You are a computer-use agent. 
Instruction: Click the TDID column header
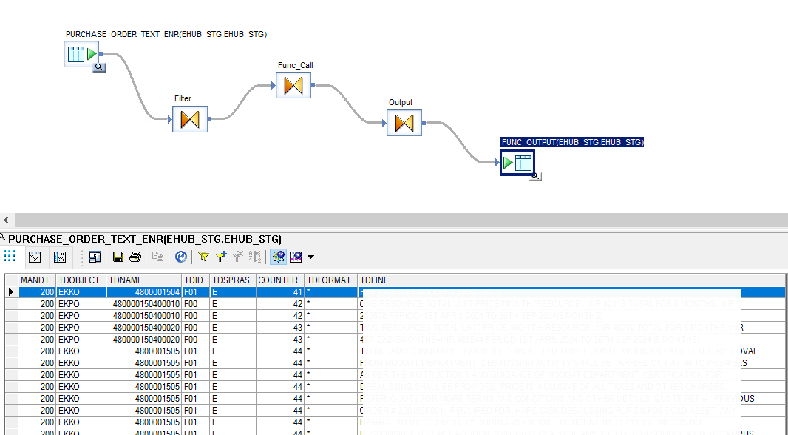(x=195, y=280)
